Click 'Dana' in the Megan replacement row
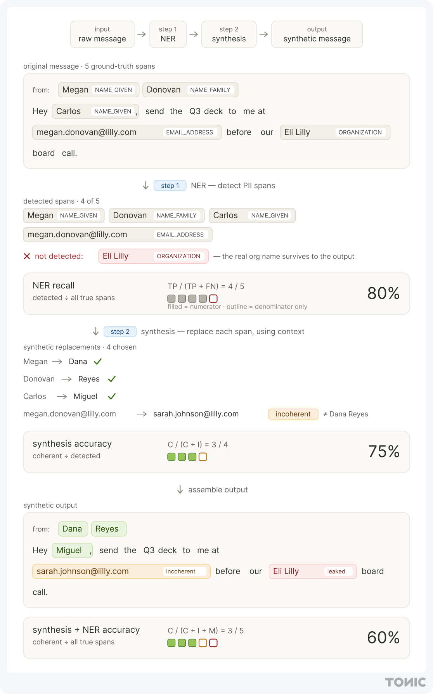This screenshot has height=694, width=433. tap(78, 361)
